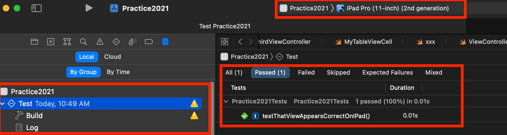Switch to the Failed filter tab
Screen dimensions: 507x135
(306, 72)
